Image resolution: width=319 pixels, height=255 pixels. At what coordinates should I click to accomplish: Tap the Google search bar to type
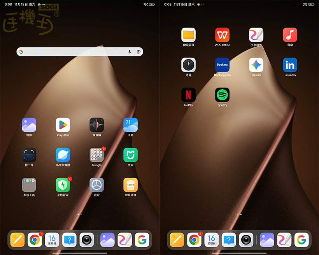pyautogui.click(x=70, y=51)
